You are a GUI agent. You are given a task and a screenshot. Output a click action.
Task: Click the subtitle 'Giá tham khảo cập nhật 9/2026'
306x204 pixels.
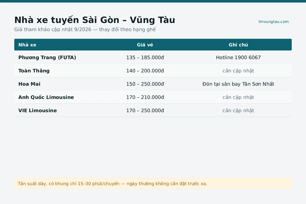coord(53,30)
